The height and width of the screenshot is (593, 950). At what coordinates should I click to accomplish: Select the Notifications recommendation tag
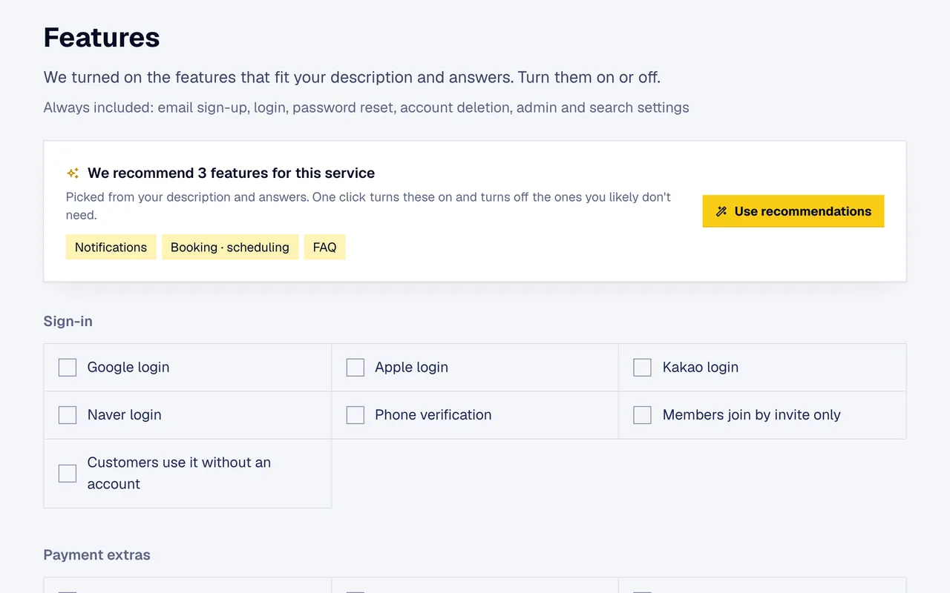coord(111,248)
